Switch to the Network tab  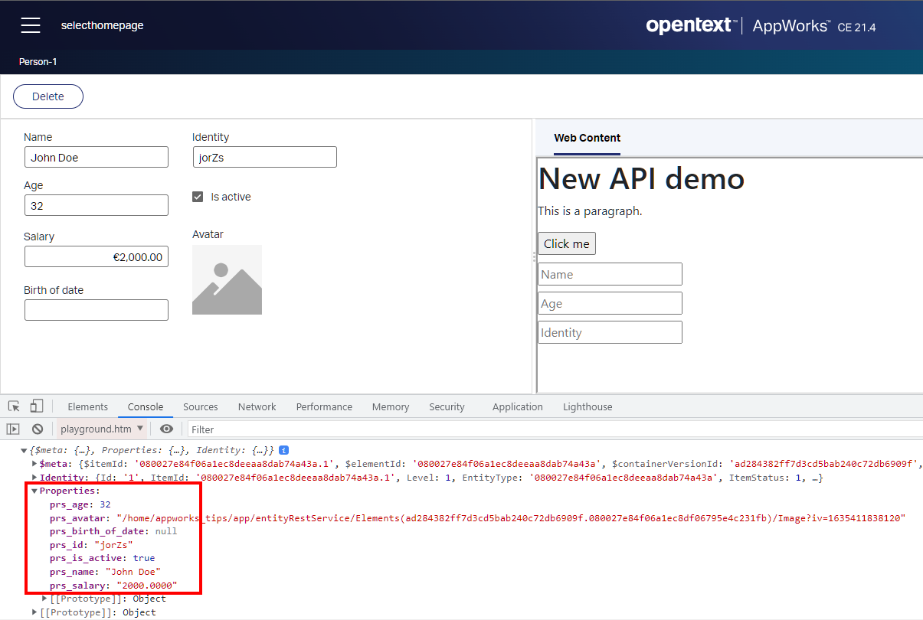tap(257, 406)
